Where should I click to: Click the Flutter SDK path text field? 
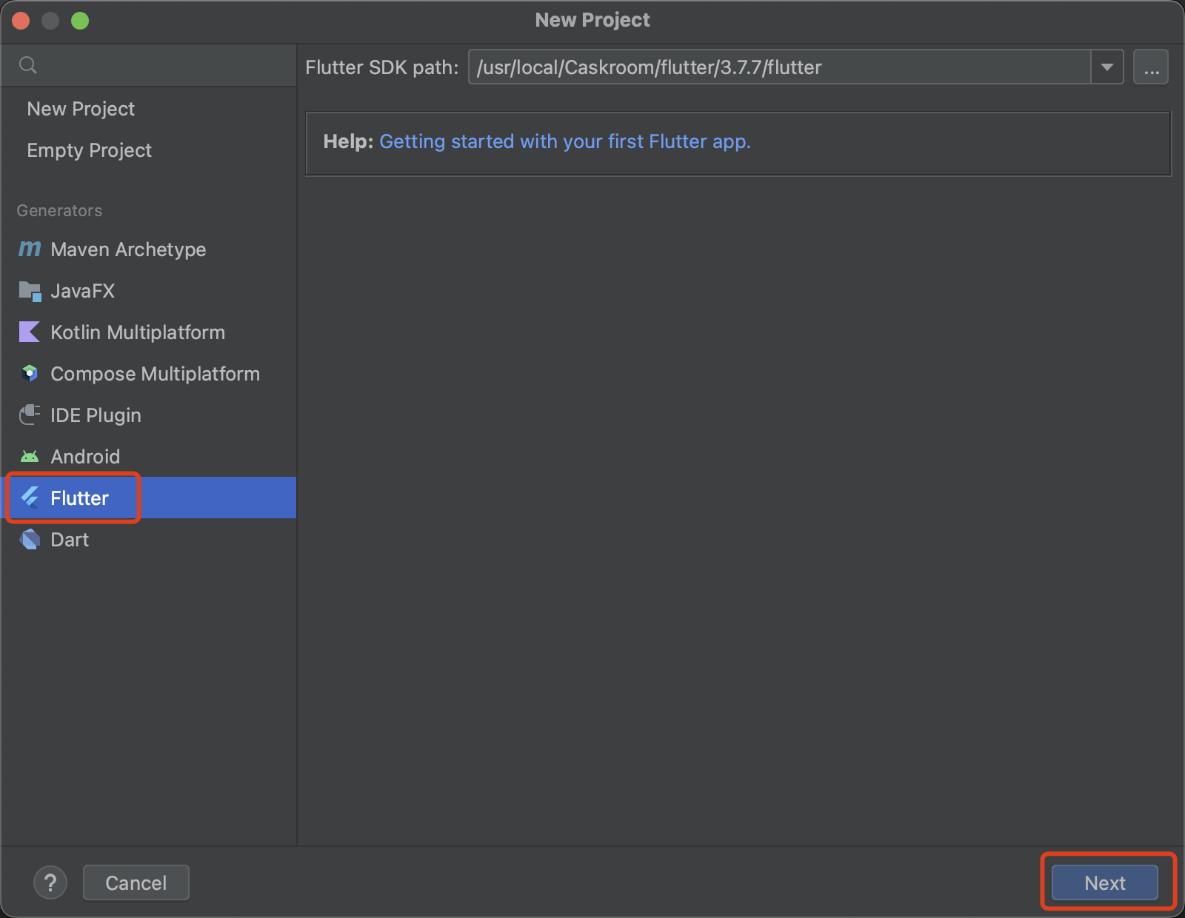(x=779, y=67)
